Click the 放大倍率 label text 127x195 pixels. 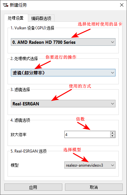18,134
